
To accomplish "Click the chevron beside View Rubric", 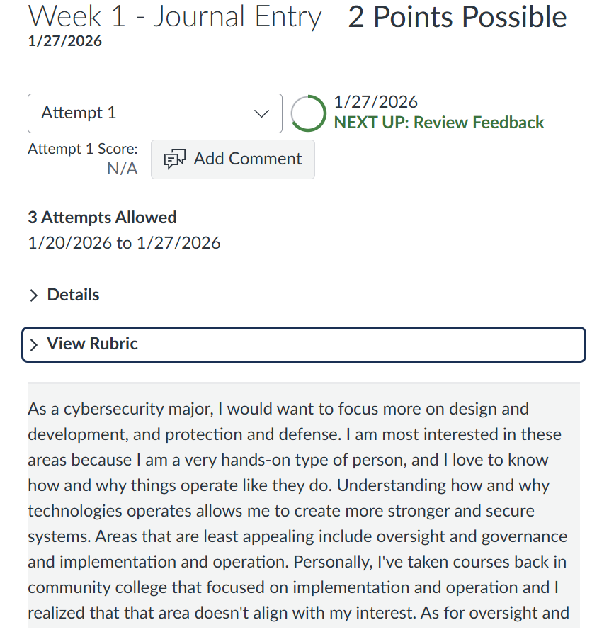I will pyautogui.click(x=33, y=344).
